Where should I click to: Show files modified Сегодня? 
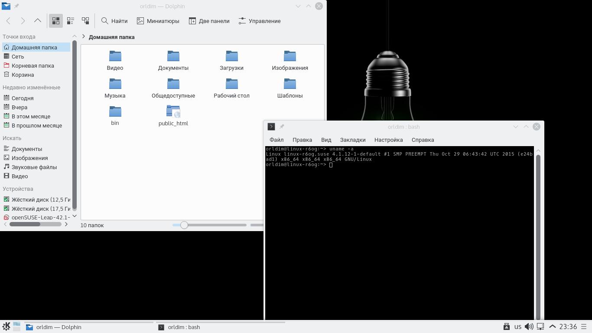36,98
